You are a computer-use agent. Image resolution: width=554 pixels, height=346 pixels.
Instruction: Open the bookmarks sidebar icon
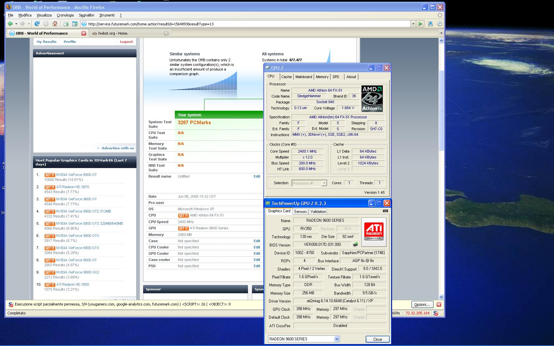[431, 24]
